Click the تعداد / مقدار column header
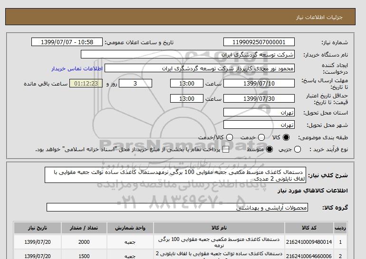The width and height of the screenshot is (366, 259). 84,228
